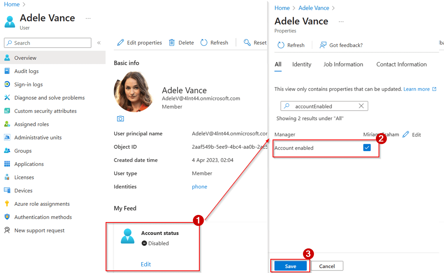444x273 pixels.
Task: Clear the accountEnabled search filter
Action: [361, 106]
